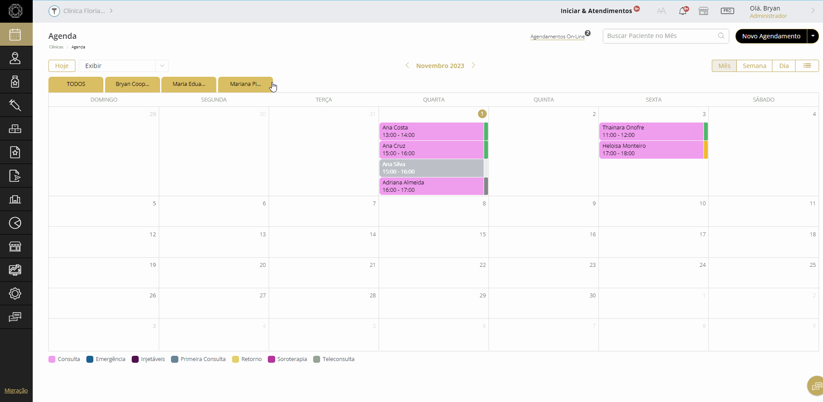Switch to the list view icon
The width and height of the screenshot is (823, 402).
pos(807,66)
